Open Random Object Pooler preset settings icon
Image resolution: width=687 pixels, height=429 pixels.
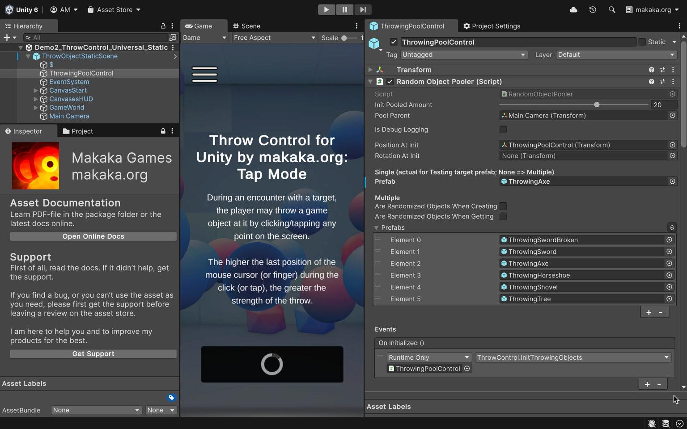(x=662, y=81)
